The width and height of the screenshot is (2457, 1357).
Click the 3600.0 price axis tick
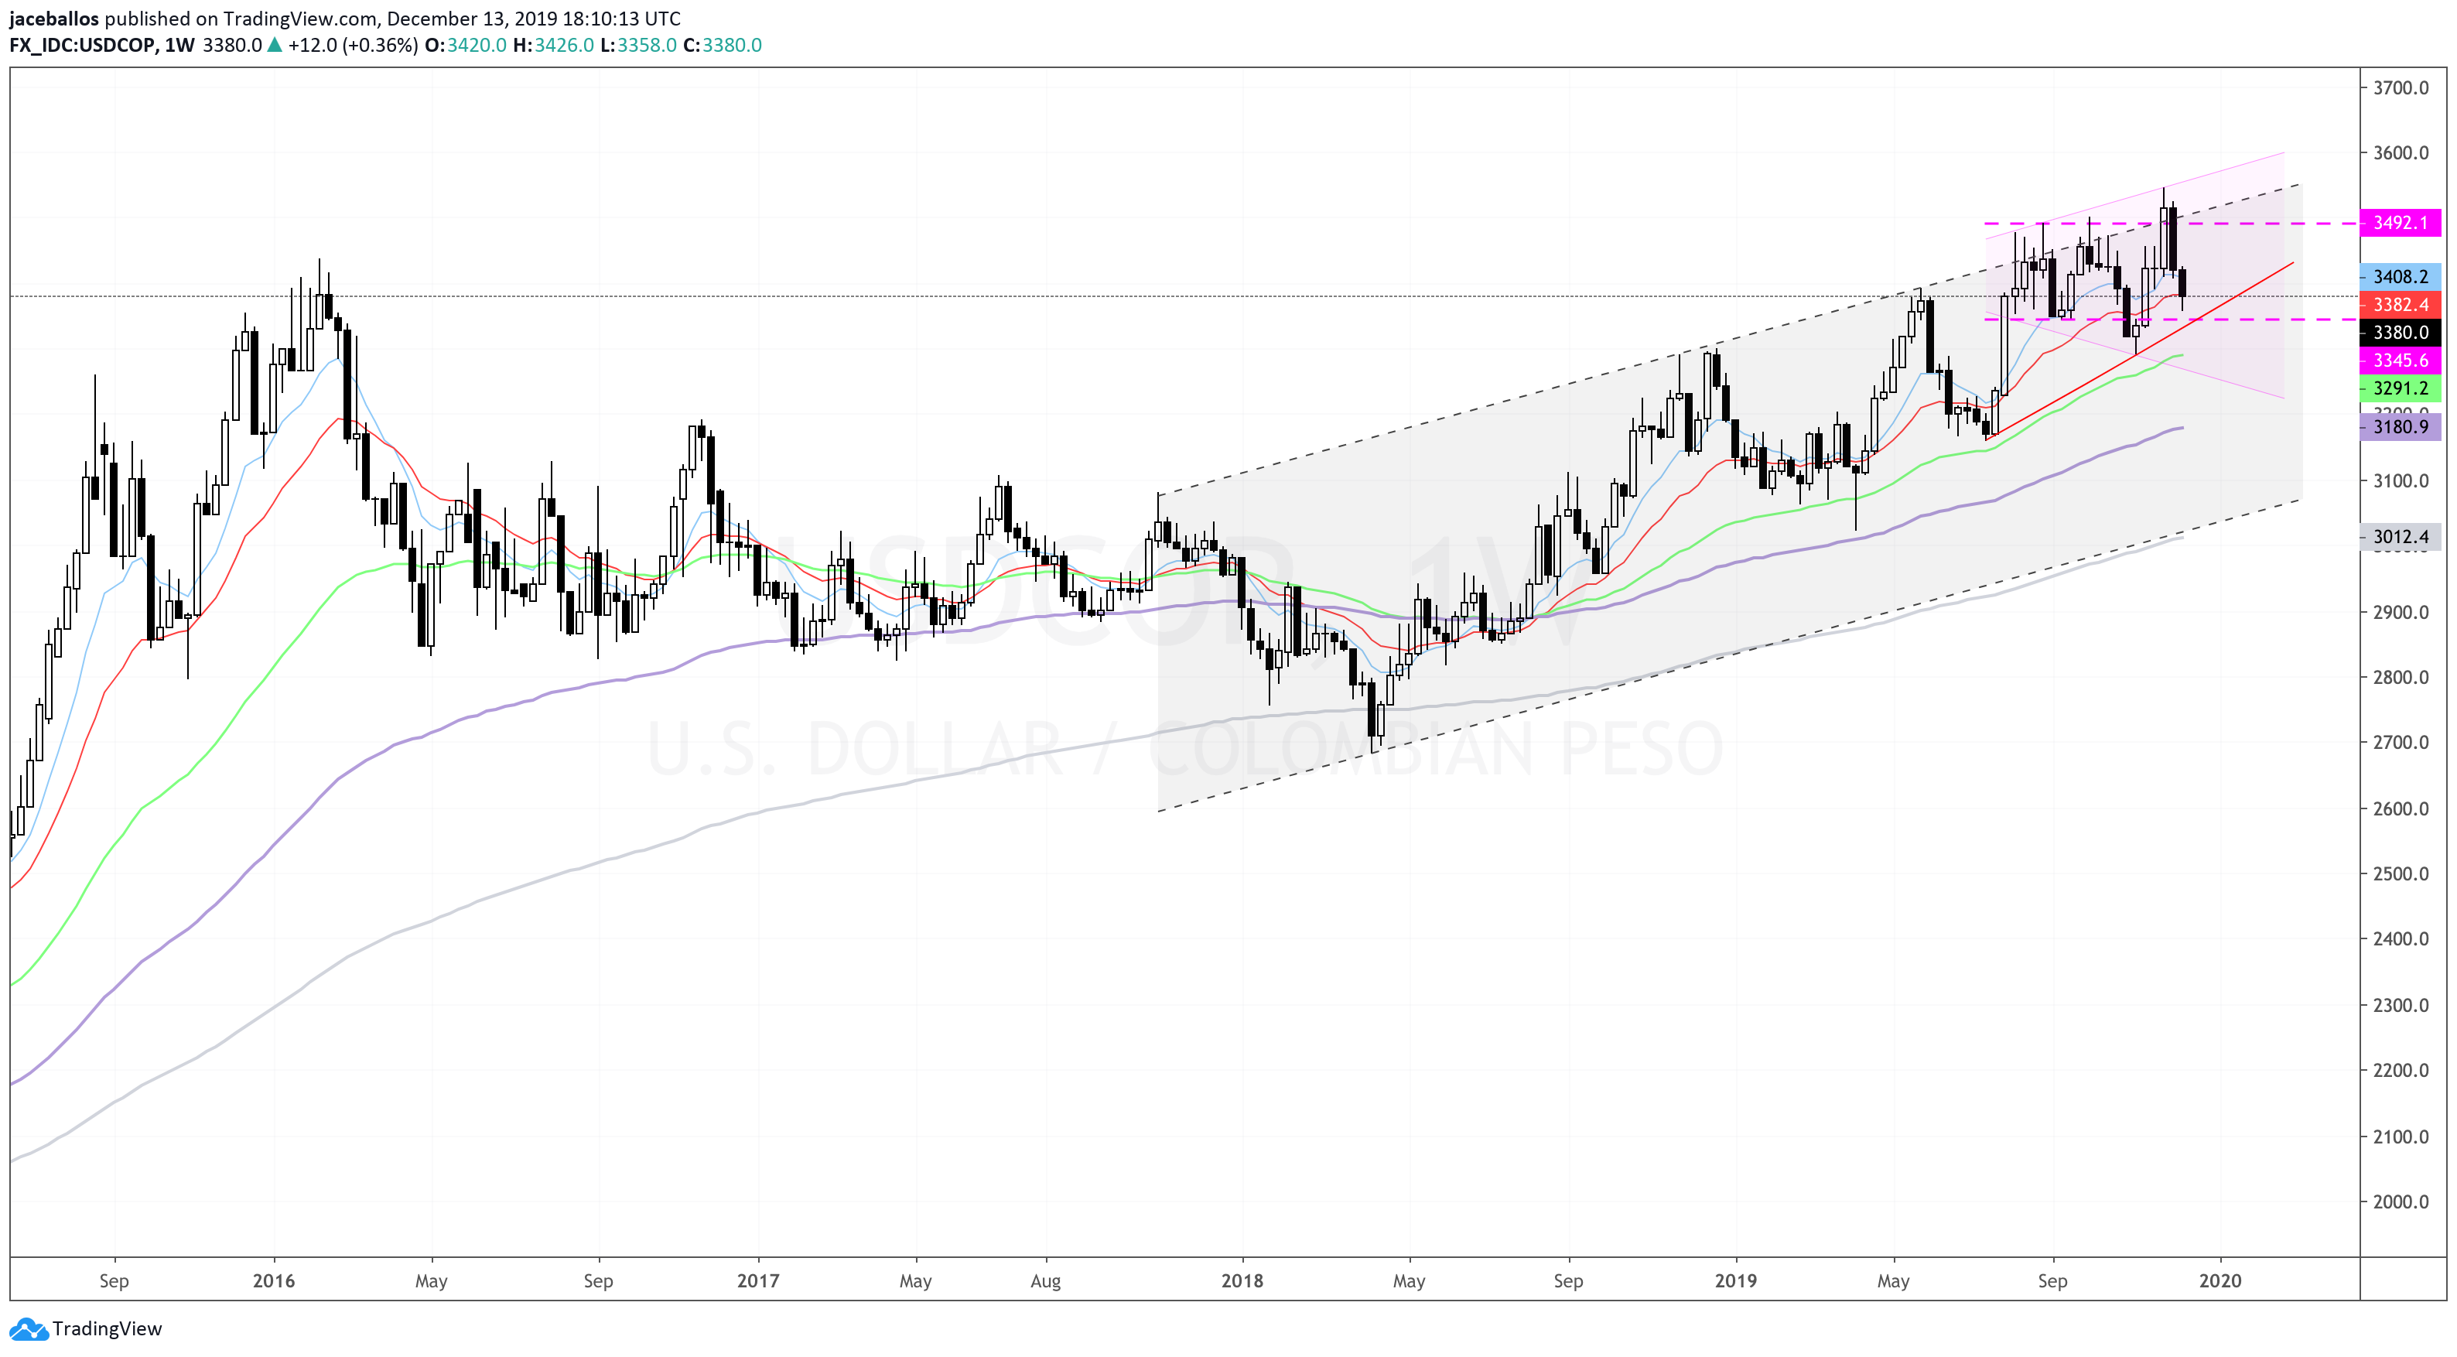[x=2401, y=152]
